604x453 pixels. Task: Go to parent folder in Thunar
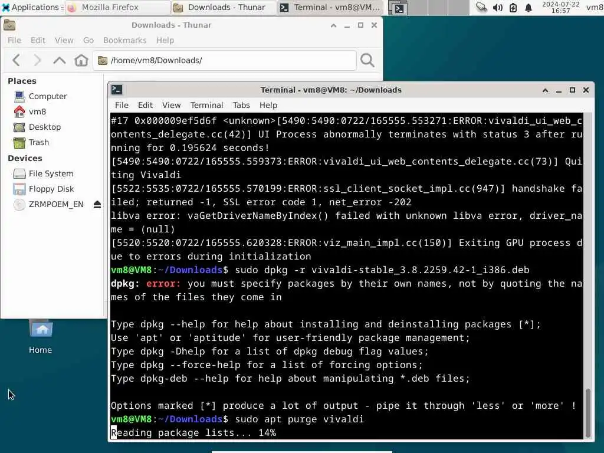click(x=60, y=61)
